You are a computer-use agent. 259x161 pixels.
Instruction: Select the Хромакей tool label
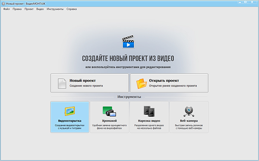coord(109,121)
